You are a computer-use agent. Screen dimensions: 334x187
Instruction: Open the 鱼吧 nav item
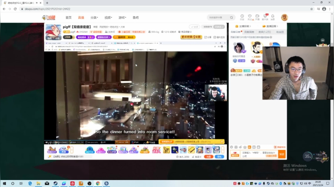point(135,18)
